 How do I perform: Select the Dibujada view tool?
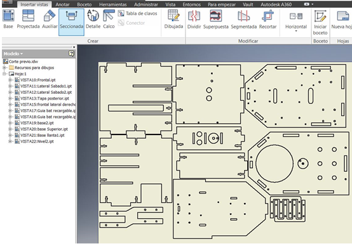173,20
